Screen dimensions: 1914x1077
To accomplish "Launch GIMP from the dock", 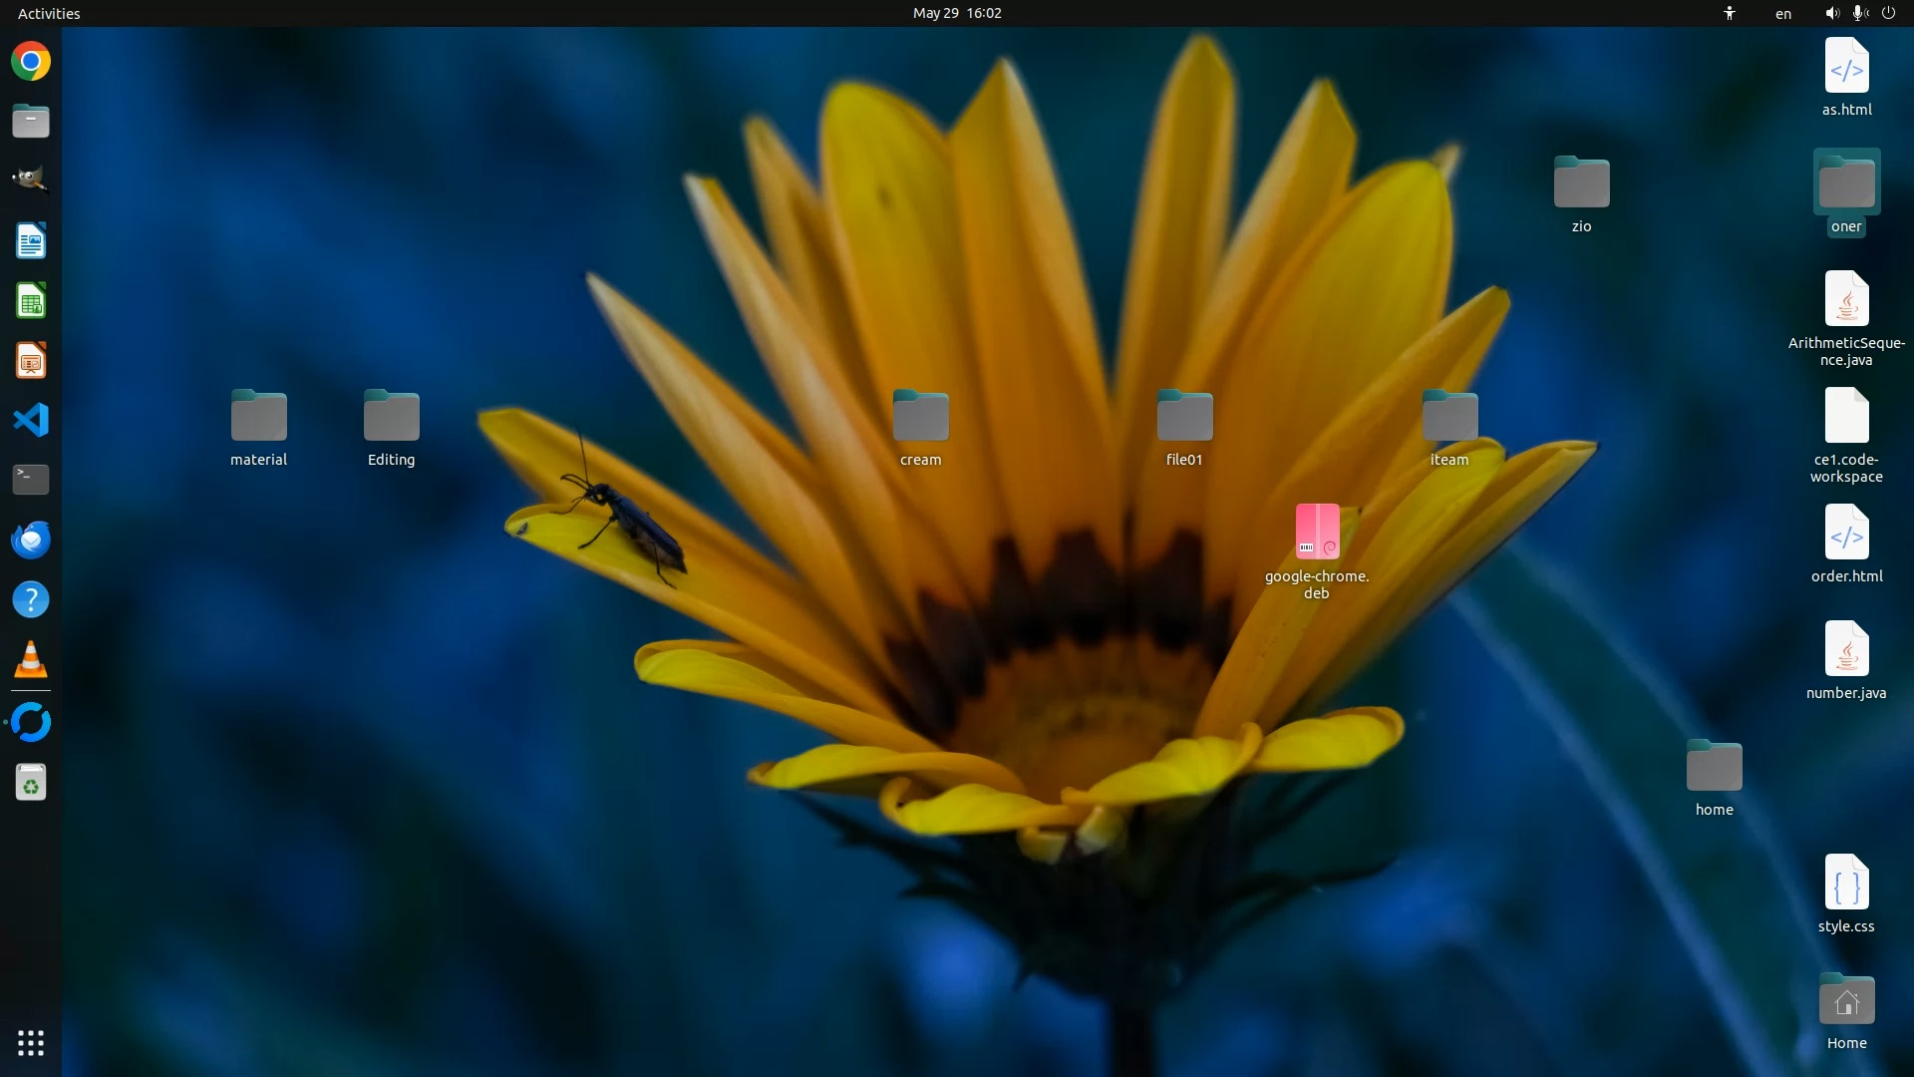I will coord(31,180).
